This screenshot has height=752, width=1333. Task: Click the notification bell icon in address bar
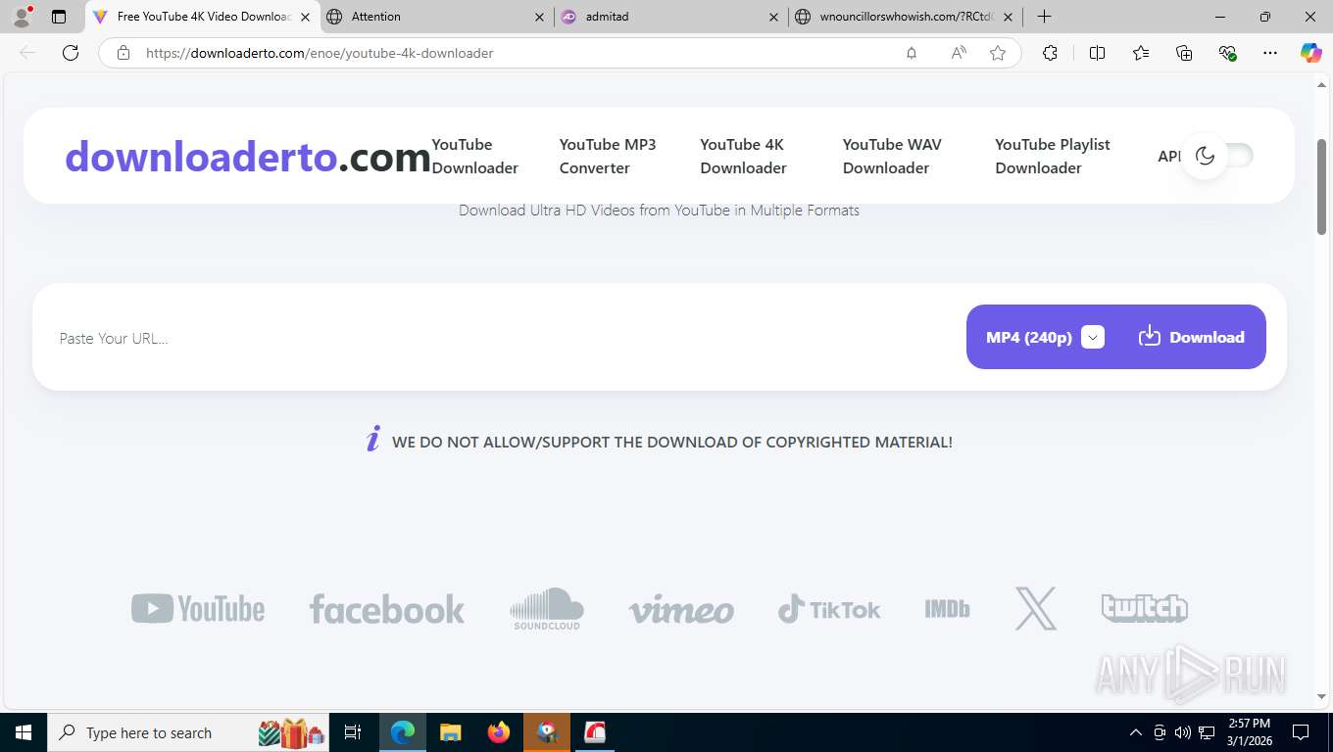912,53
